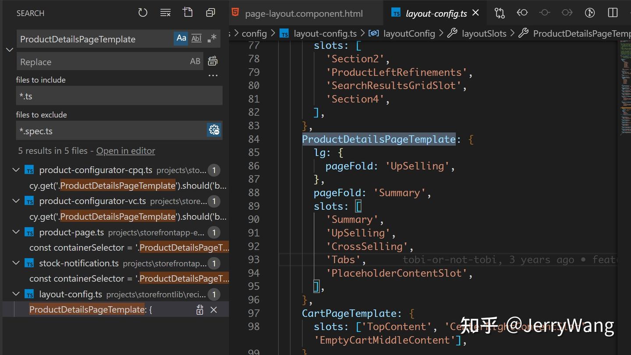Toggle GitLens file blame icon
The height and width of the screenshot is (355, 631).
coord(590,13)
